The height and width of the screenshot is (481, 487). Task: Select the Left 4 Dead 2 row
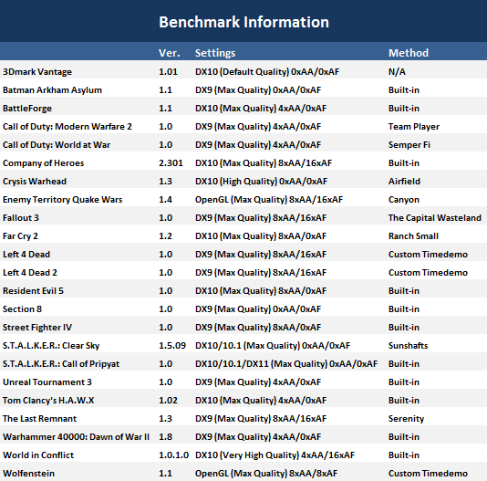click(x=243, y=273)
